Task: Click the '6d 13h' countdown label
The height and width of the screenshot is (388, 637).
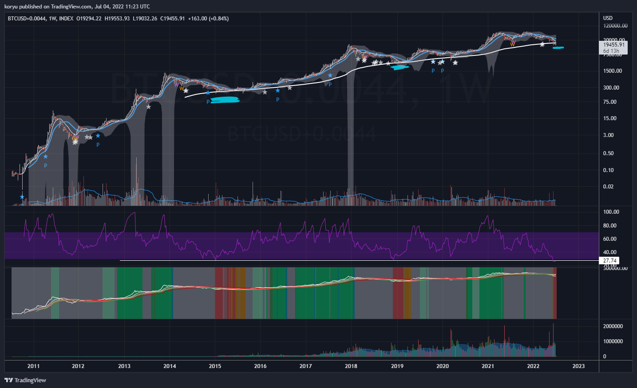Action: pos(611,51)
